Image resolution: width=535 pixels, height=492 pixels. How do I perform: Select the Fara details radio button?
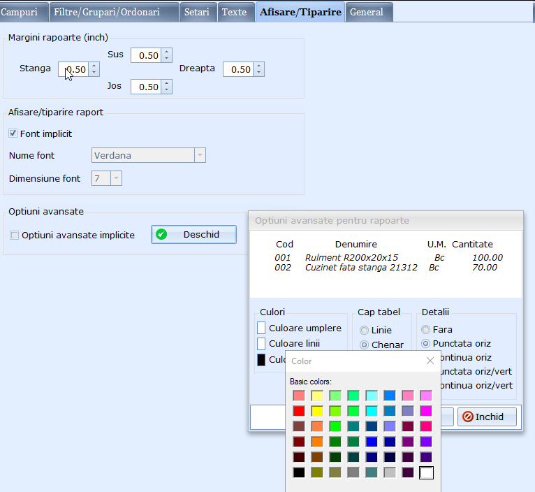(x=425, y=329)
